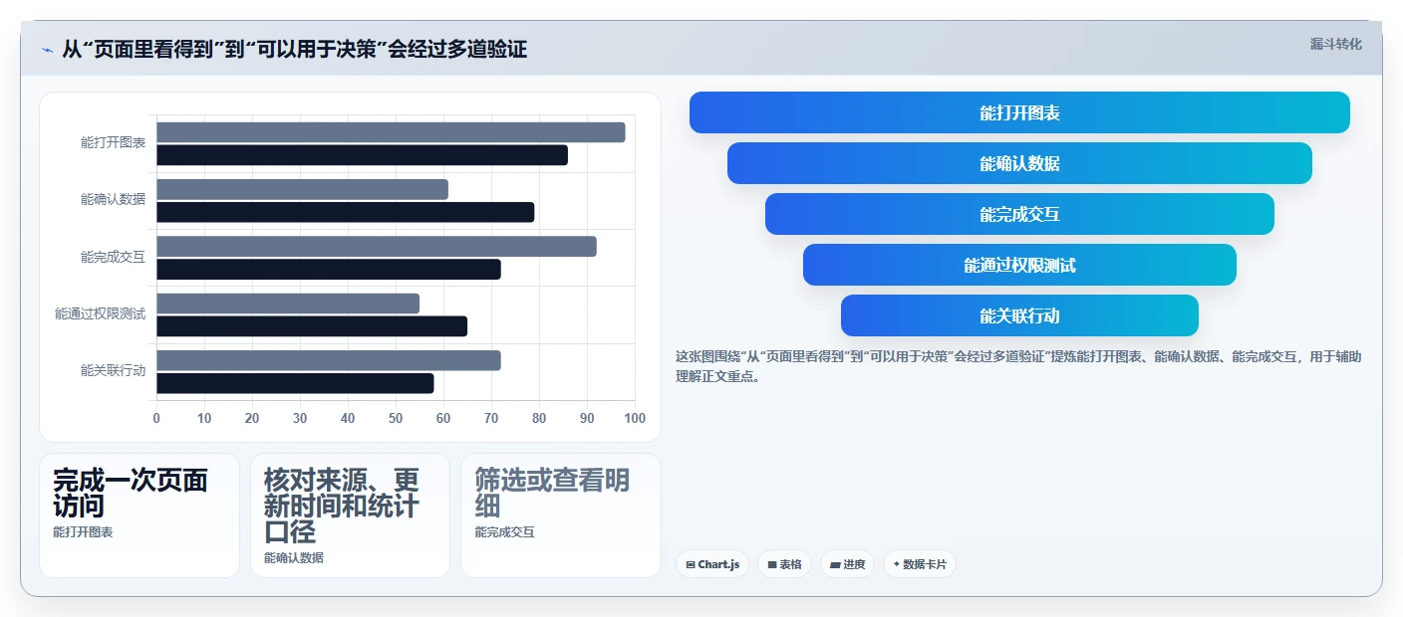
Task: Click the small icon in the 进度 tag
Action: tap(835, 564)
